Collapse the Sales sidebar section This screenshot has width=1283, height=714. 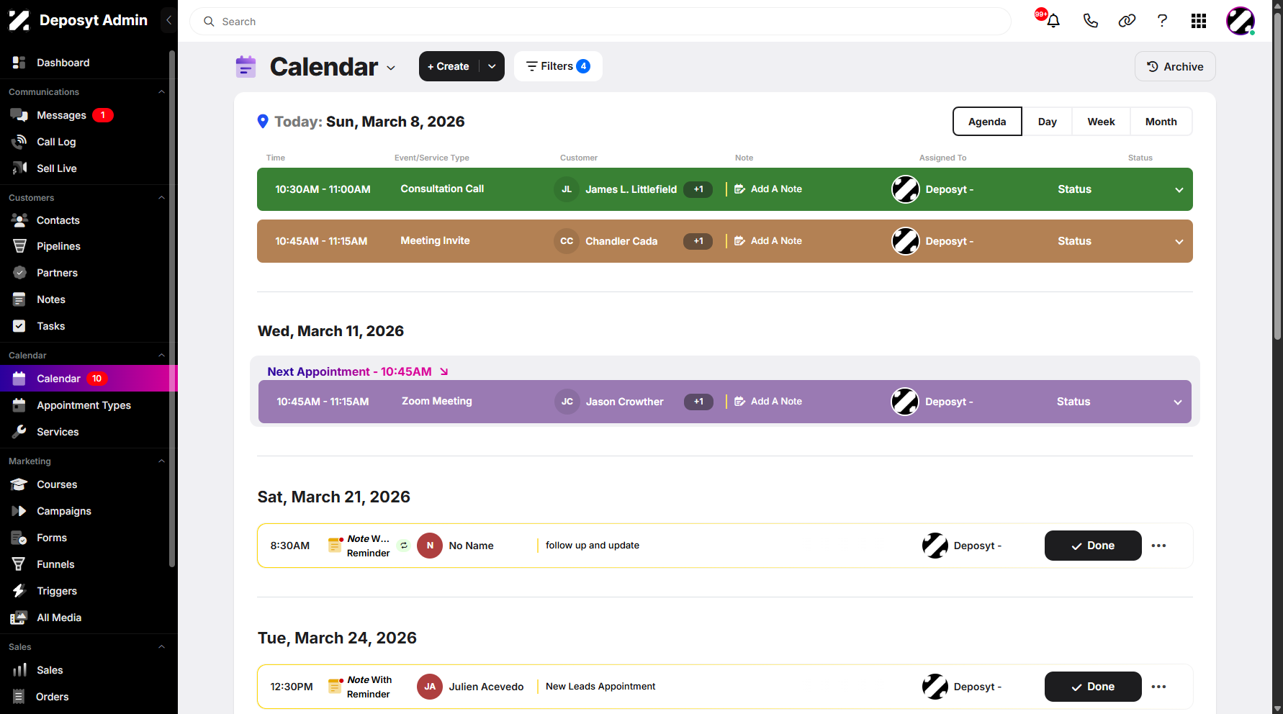[x=161, y=647]
